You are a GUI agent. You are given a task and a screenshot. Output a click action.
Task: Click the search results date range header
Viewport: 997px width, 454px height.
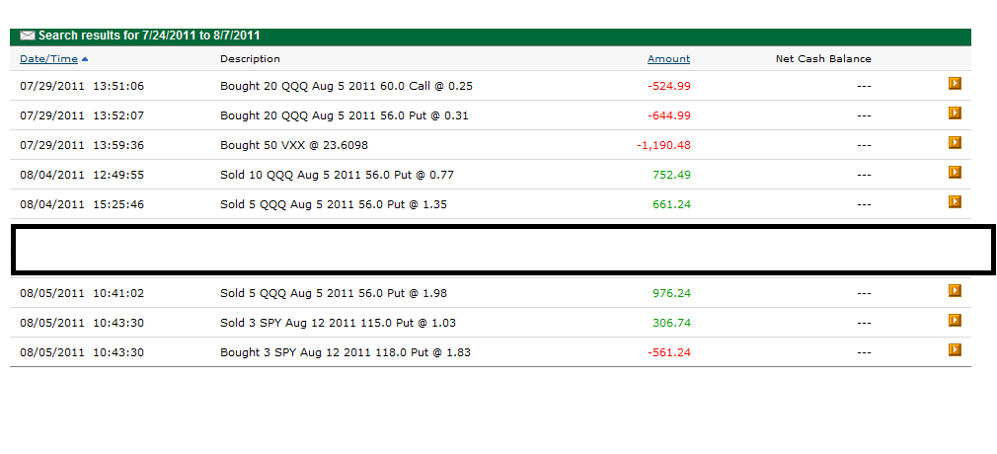point(149,36)
